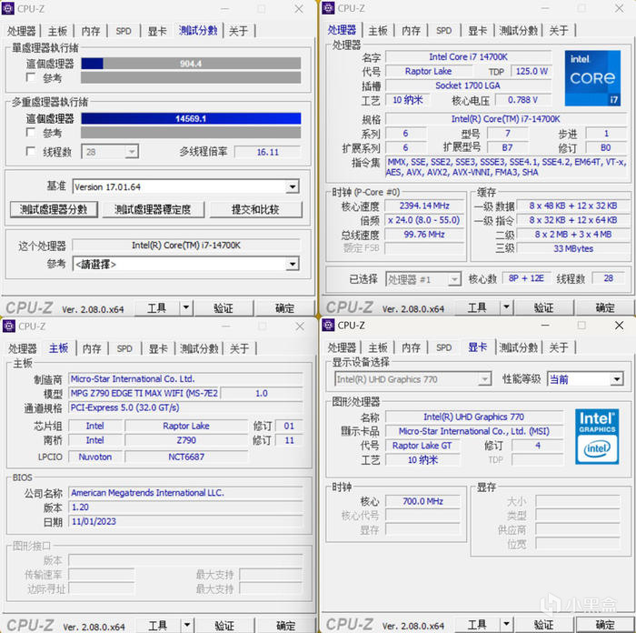Screen dimensions: 636x633
Task: Expand 工具 dropdown arrow in benchmark window
Action: [186, 307]
